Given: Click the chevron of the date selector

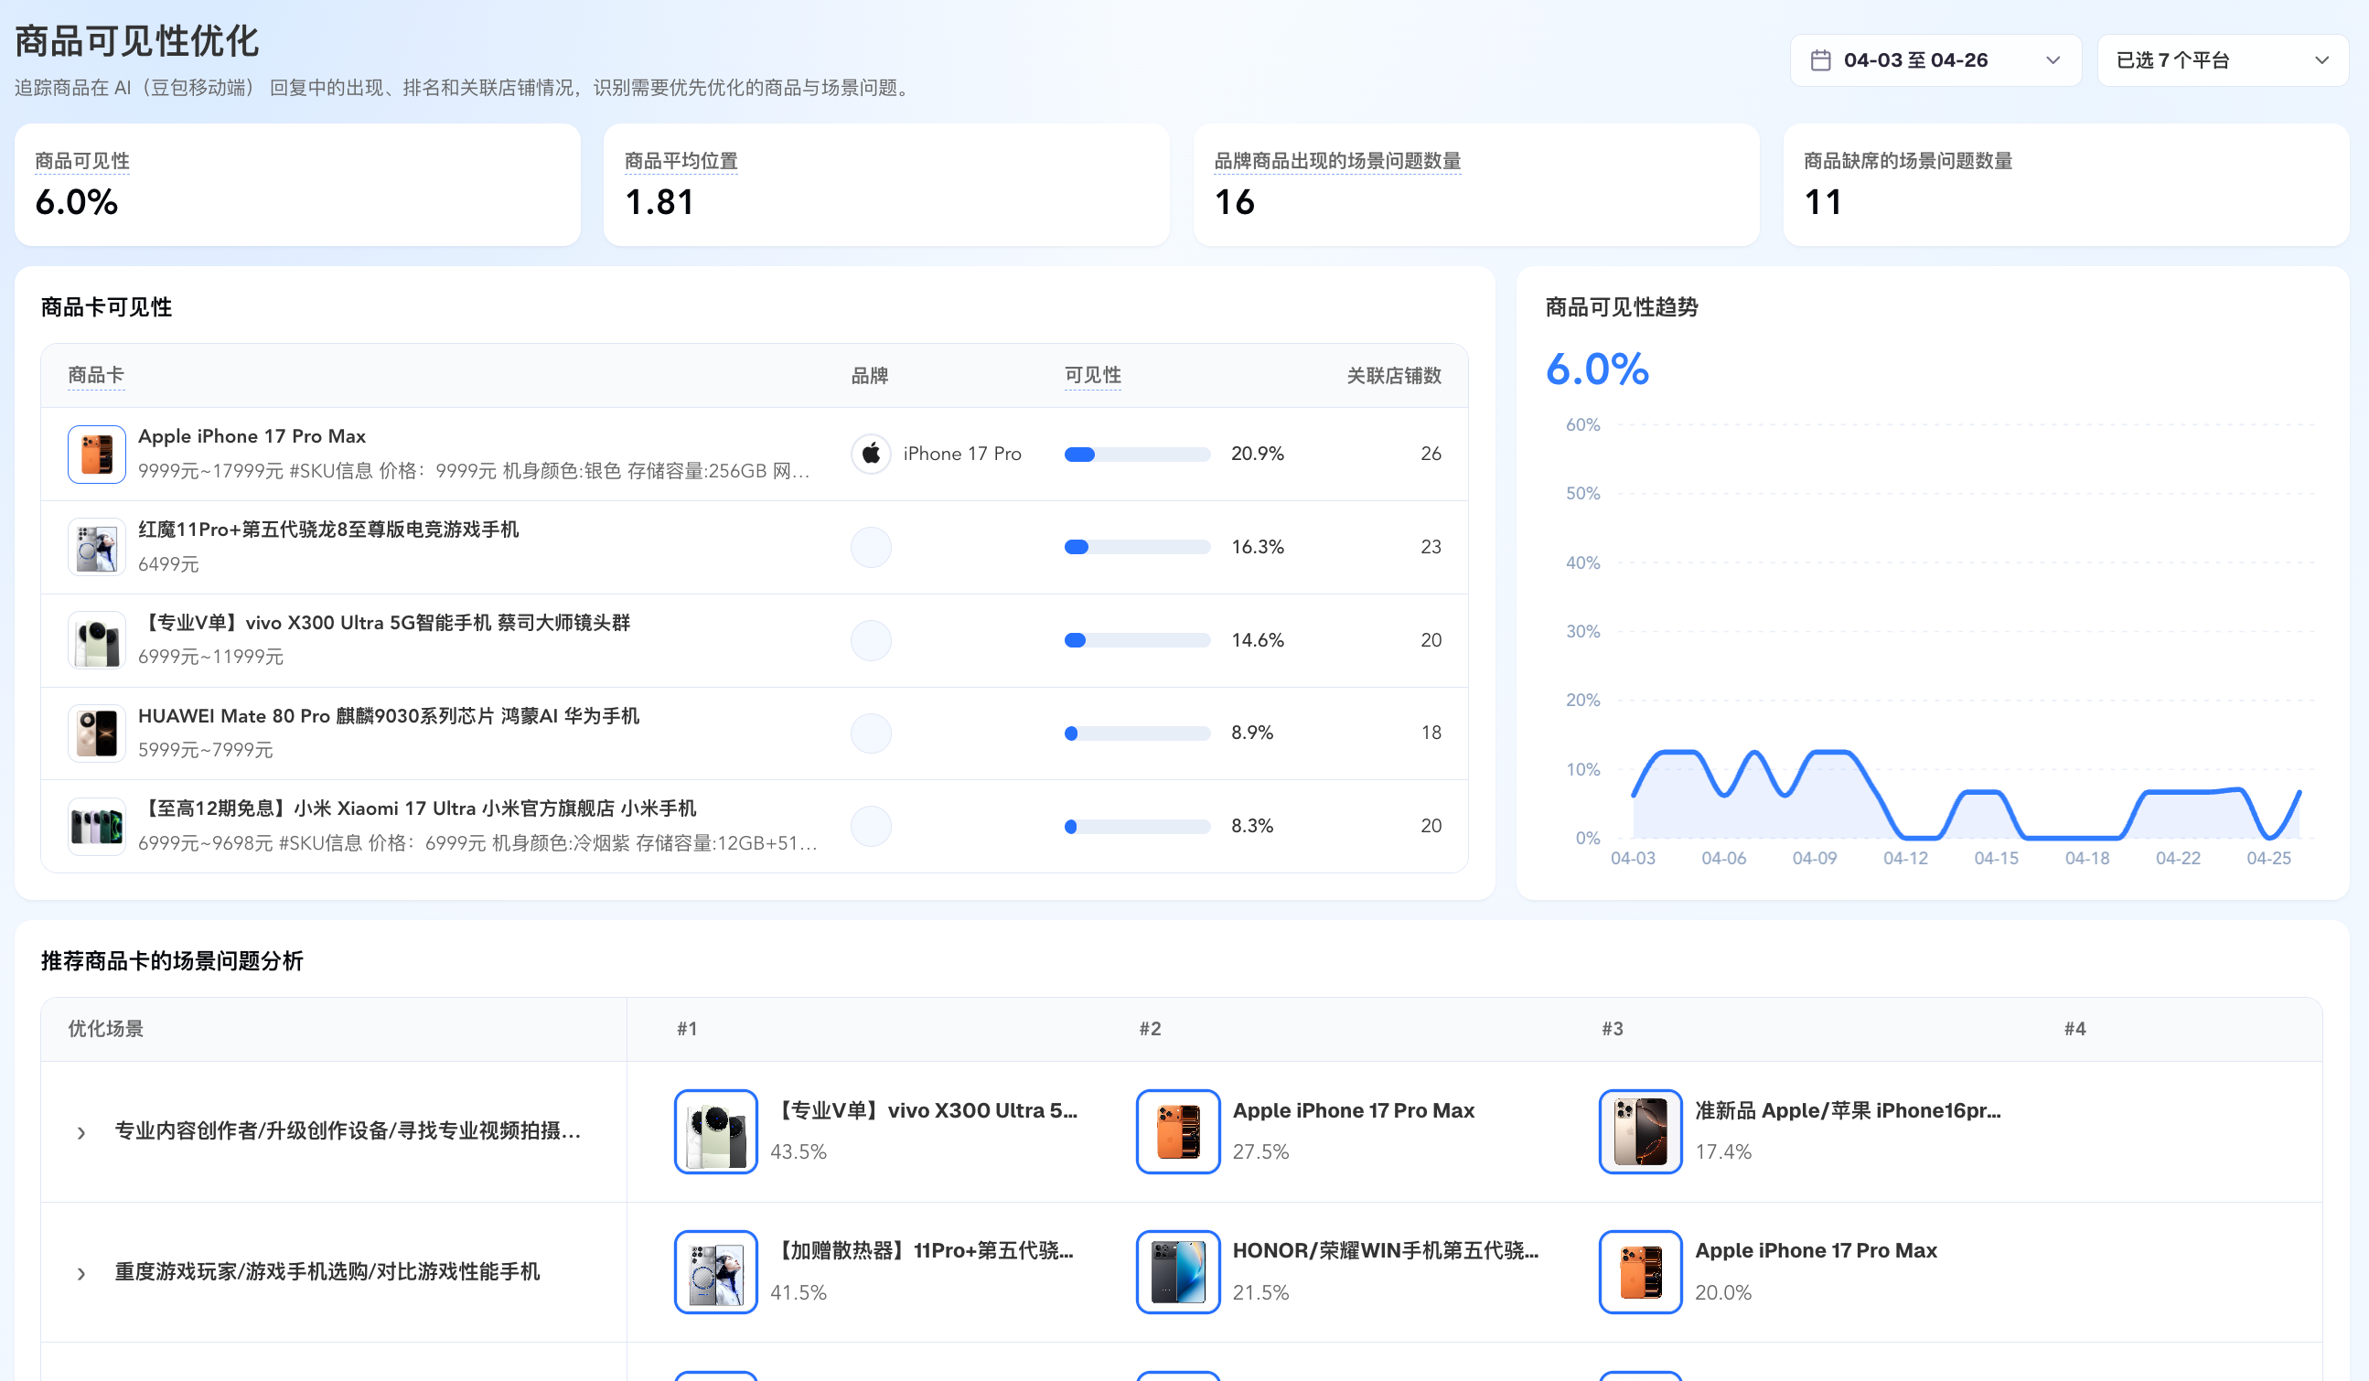Looking at the screenshot, I should (2053, 60).
